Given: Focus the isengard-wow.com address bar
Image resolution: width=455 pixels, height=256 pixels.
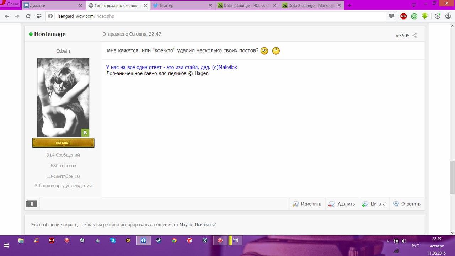Looking at the screenshot, I should (216, 16).
